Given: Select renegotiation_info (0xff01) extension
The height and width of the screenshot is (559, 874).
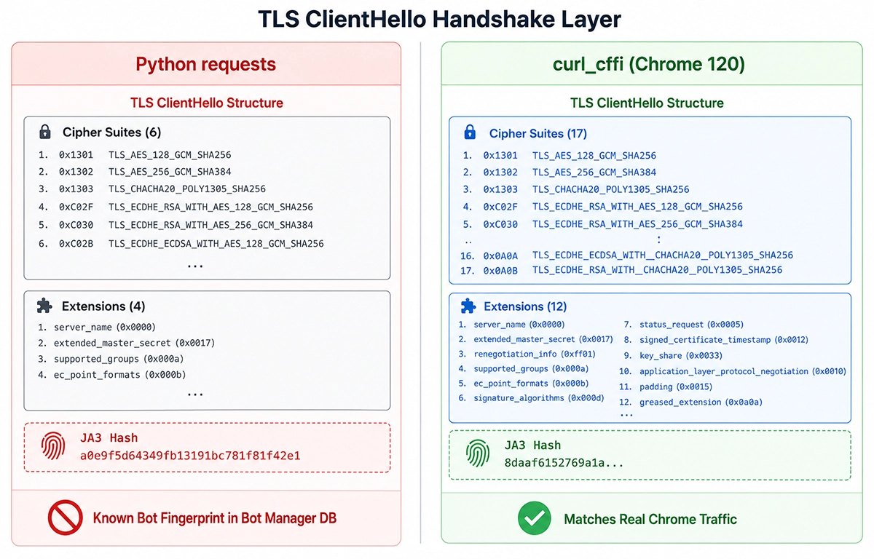Looking at the screenshot, I should tap(535, 354).
